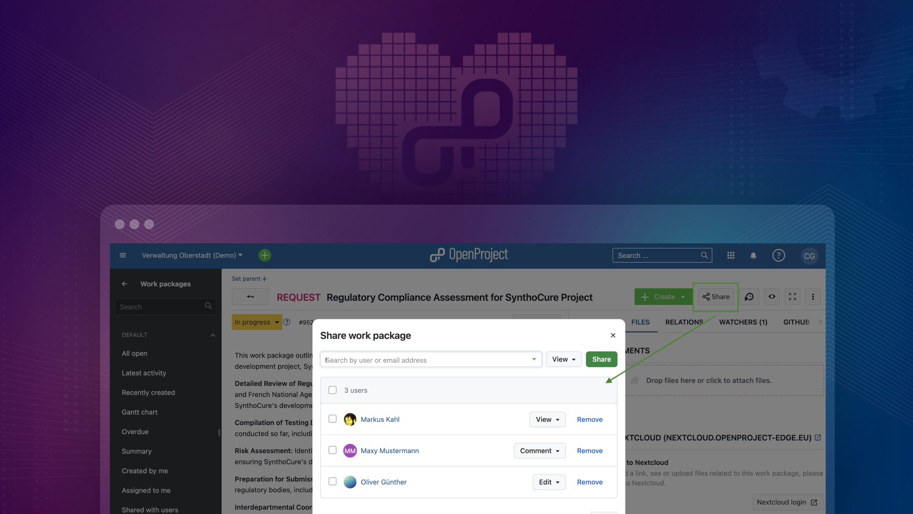
Task: Toggle checkbox for Maxy Mustermann
Action: pos(332,451)
